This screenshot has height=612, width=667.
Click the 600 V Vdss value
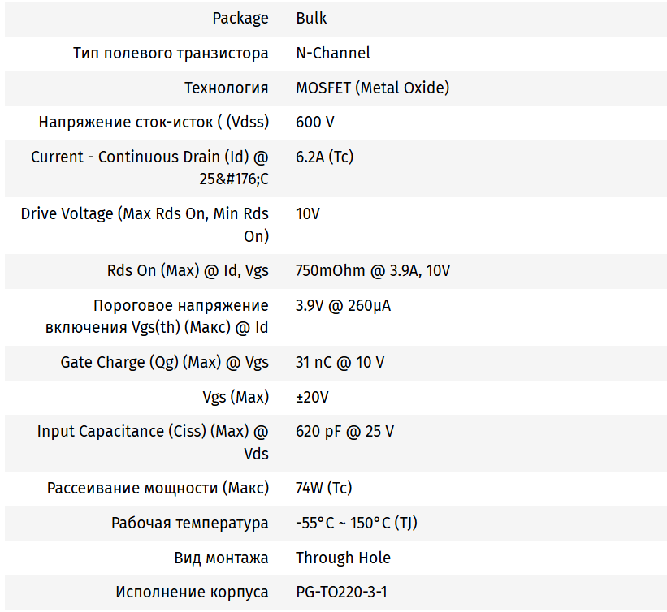(314, 123)
